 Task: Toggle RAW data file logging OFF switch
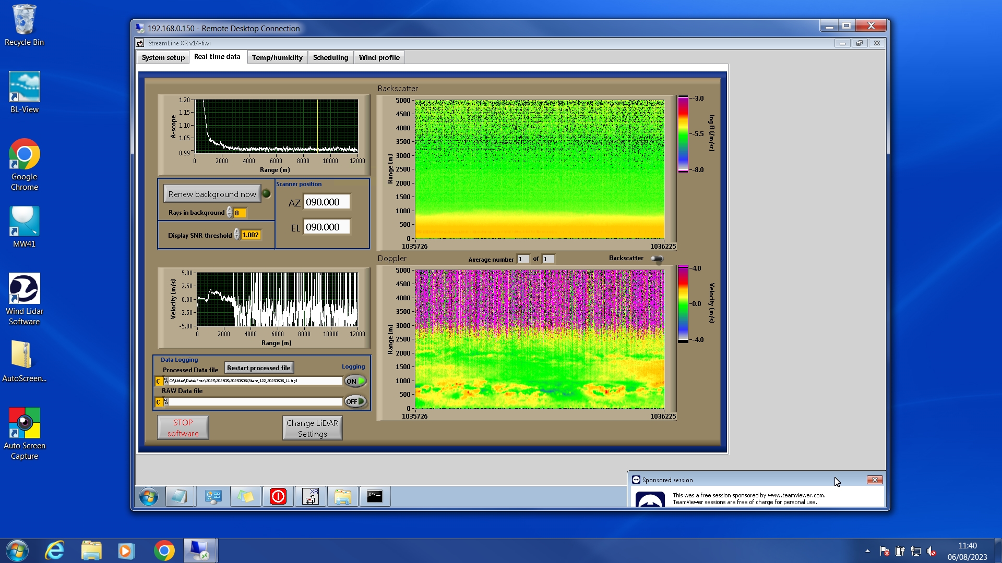(355, 401)
